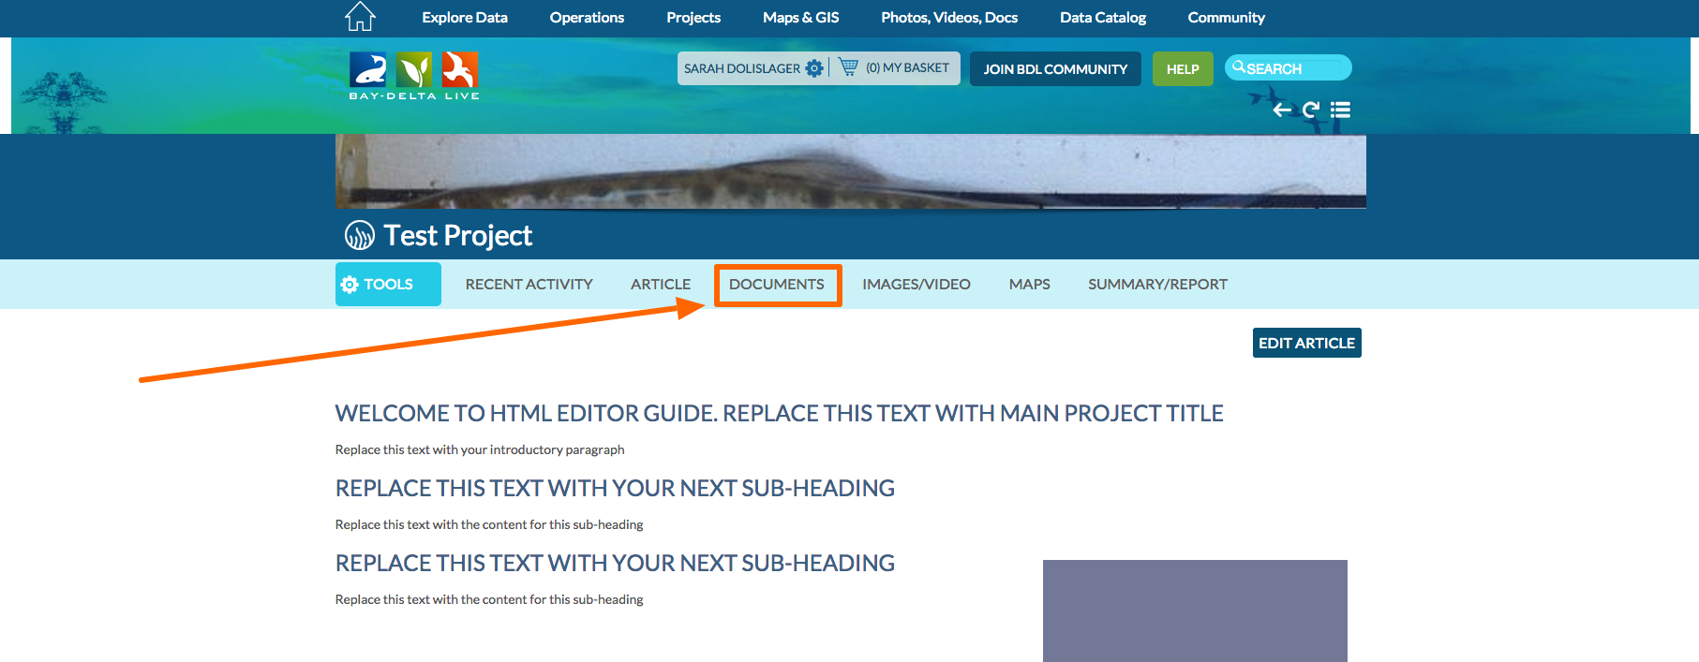Open the list view icon
The image size is (1699, 662).
pos(1340,110)
